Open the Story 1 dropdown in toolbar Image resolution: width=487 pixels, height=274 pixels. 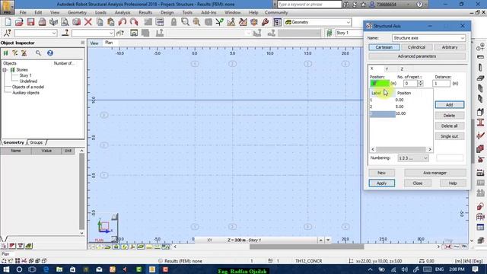pyautogui.click(x=349, y=33)
